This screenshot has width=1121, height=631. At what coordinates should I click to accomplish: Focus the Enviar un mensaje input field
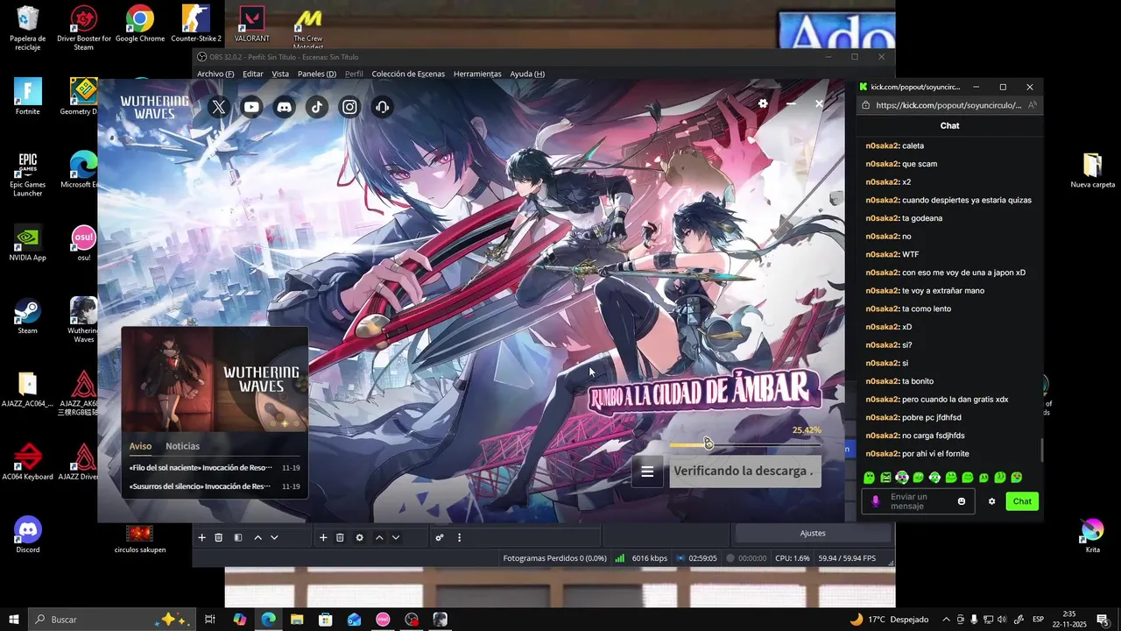918,501
